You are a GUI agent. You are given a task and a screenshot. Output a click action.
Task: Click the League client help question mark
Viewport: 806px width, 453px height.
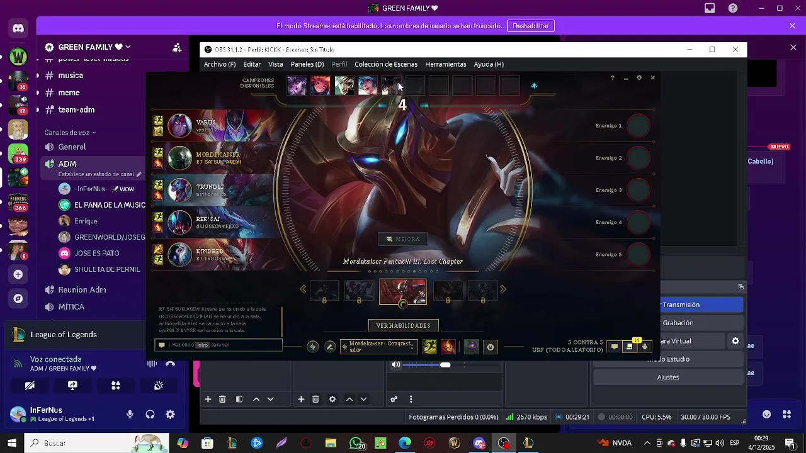[612, 78]
